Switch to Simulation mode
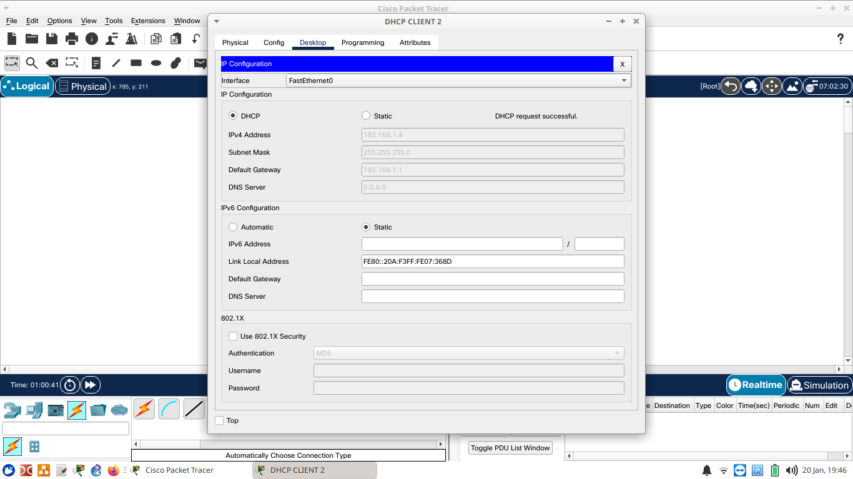The width and height of the screenshot is (853, 479). pyautogui.click(x=819, y=385)
